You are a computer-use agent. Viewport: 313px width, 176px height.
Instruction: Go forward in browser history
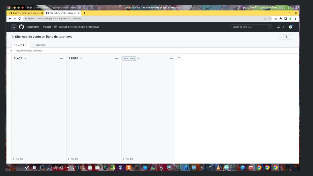[15, 18]
